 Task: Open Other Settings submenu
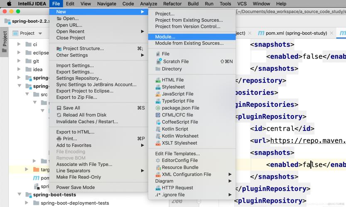click(98, 55)
